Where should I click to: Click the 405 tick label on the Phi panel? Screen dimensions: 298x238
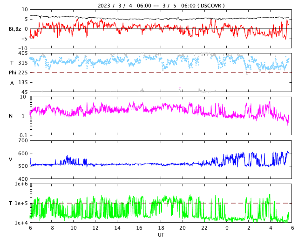22,53
